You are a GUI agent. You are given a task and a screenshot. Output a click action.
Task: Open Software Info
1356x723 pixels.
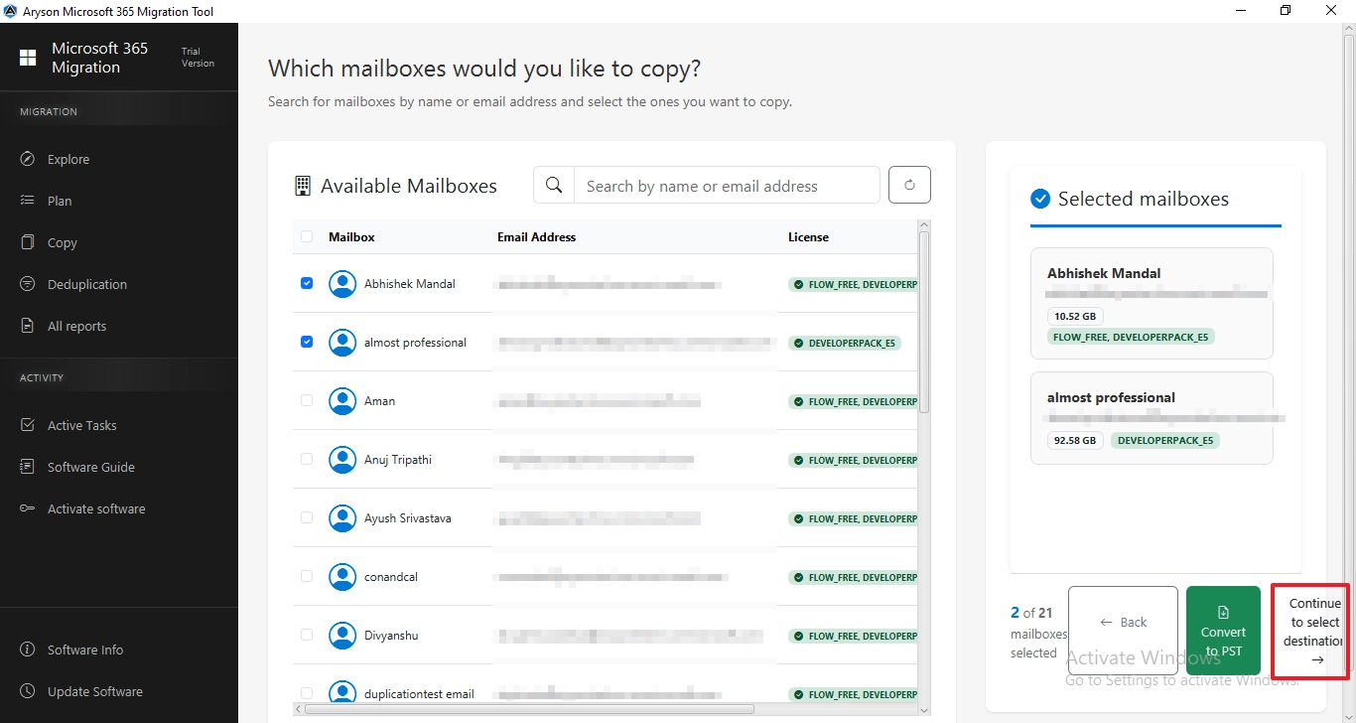click(85, 650)
